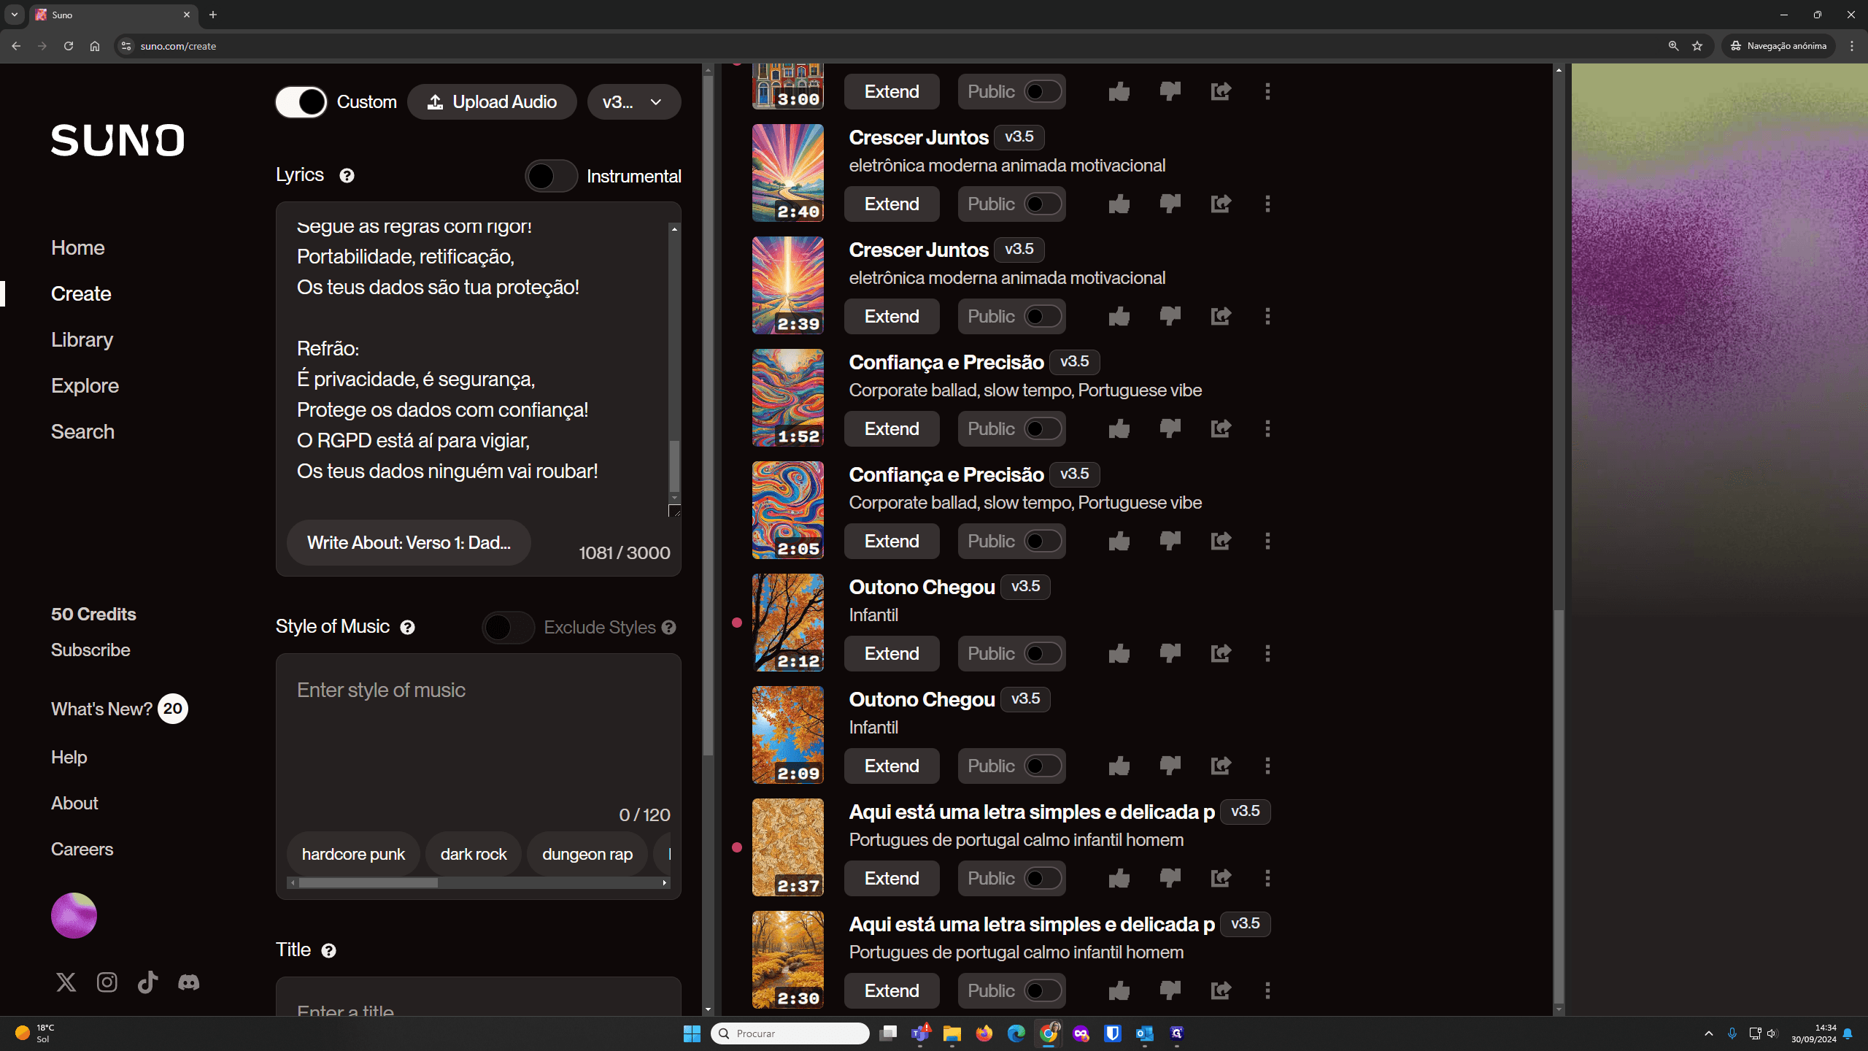Enable the Instrumental toggle
1868x1051 pixels.
pyautogui.click(x=551, y=176)
